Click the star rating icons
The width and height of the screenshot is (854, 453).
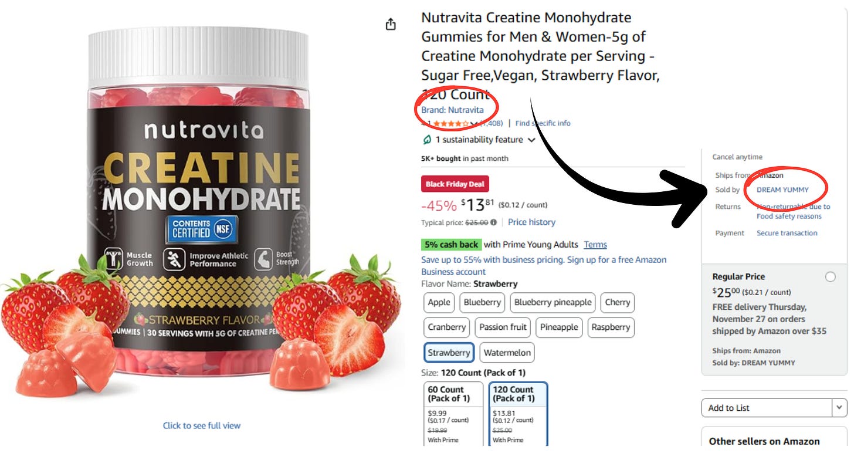450,123
